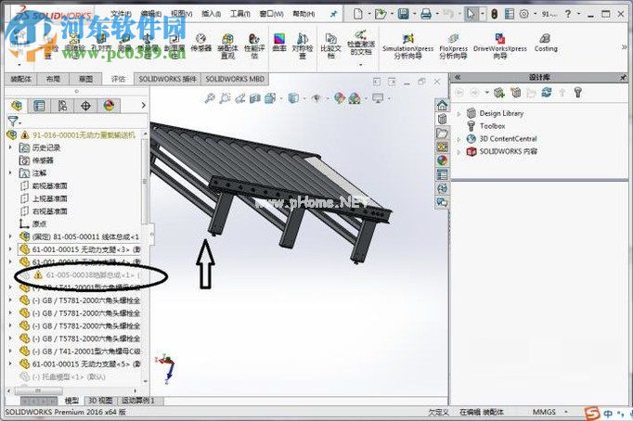Screen dimensions: 633x421
Task: Click the Add to Library icon in 设计库
Action: tap(499, 93)
